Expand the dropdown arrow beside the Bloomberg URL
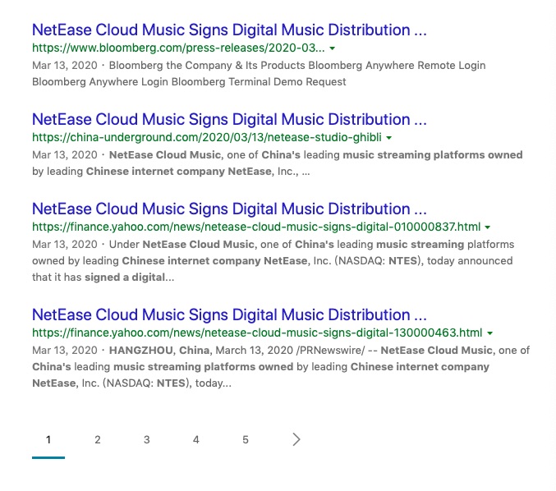Image resolution: width=556 pixels, height=491 pixels. pyautogui.click(x=333, y=48)
